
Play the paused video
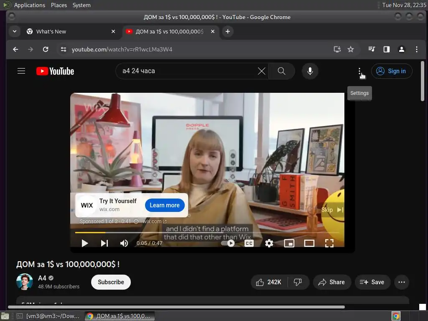[x=84, y=243]
